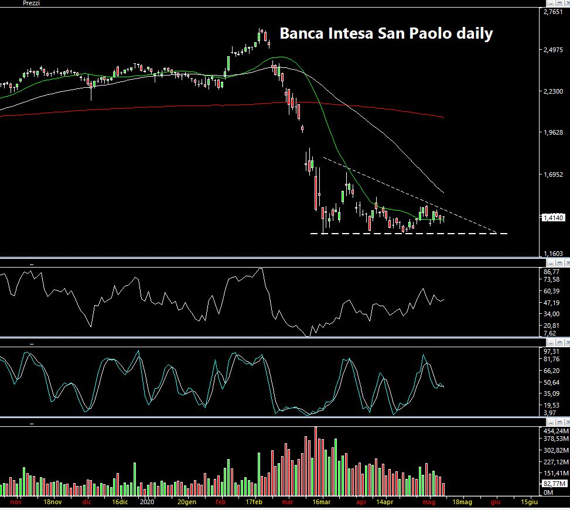Click the 18nov date label

52,502
